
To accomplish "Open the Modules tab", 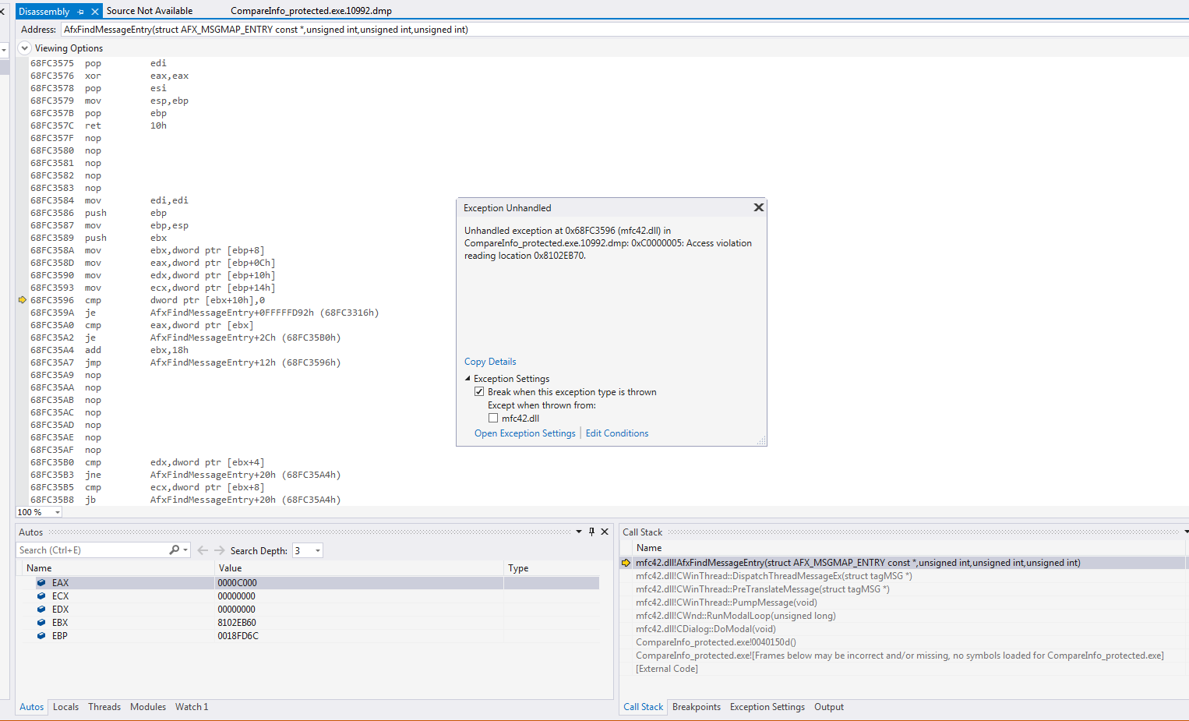I will [x=148, y=707].
